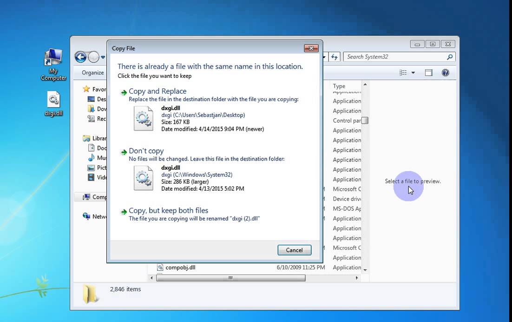Viewport: 512px width, 322px height.
Task: Click the forward navigation button in Explorer
Action: (94, 57)
